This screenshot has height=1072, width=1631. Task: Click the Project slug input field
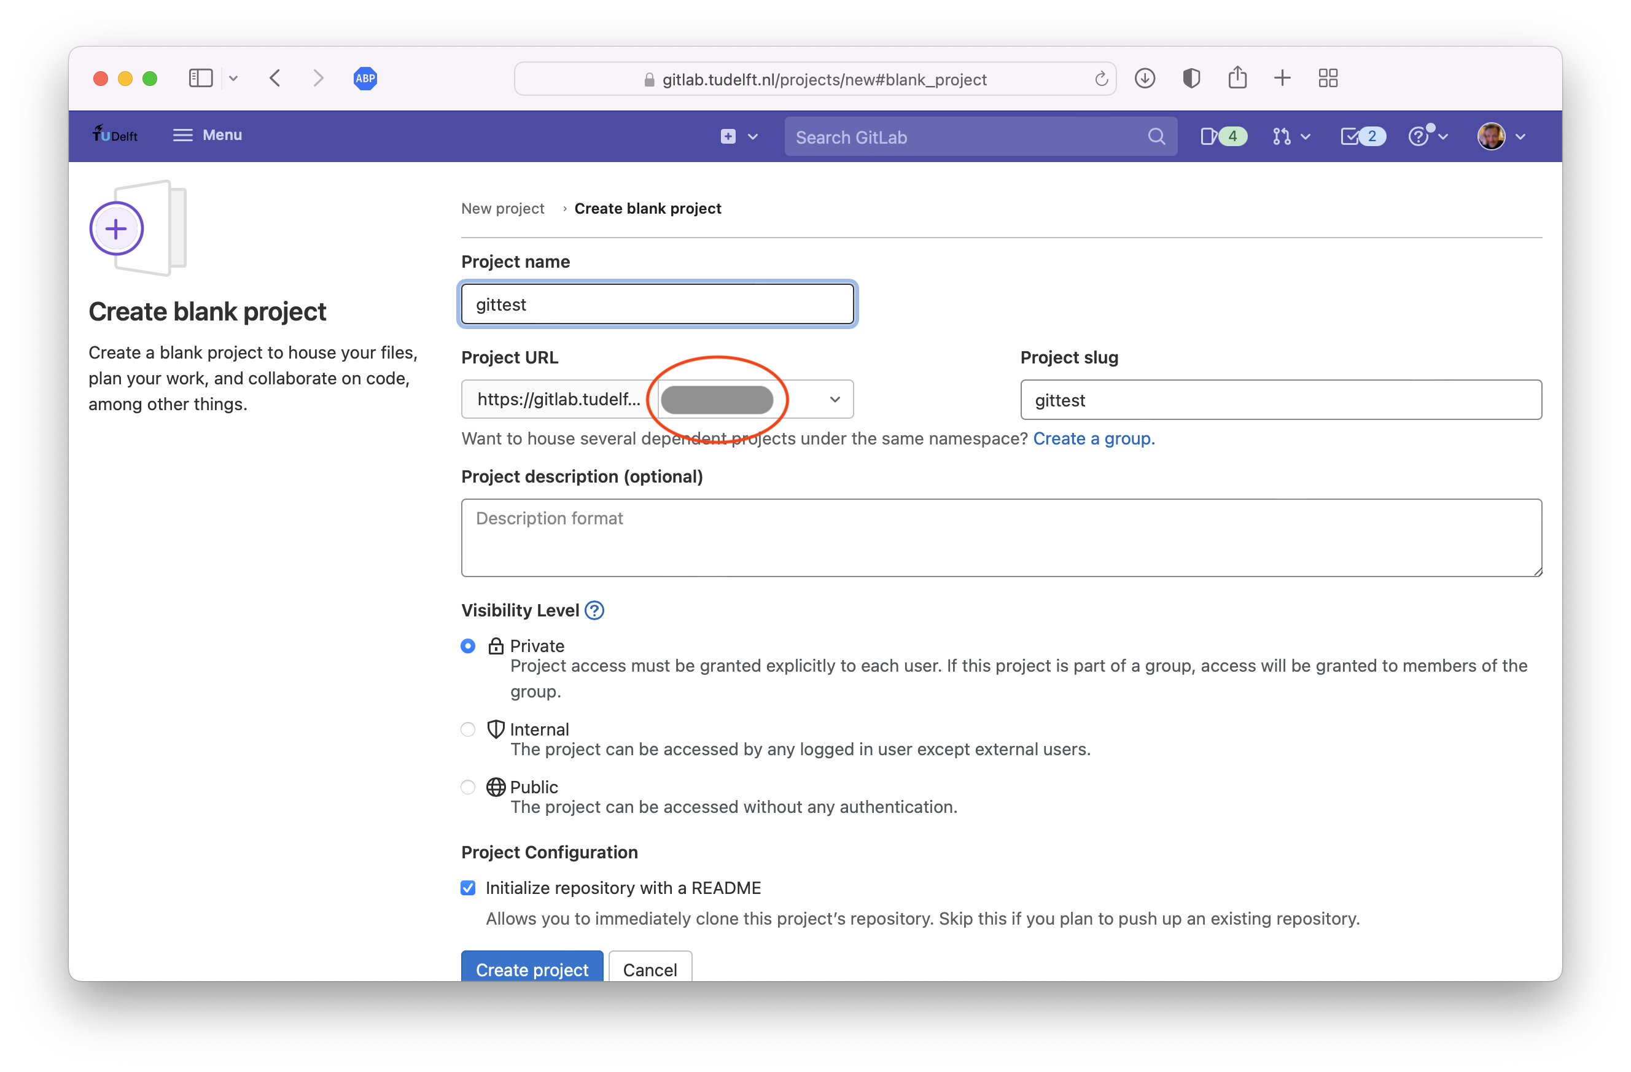coord(1280,400)
